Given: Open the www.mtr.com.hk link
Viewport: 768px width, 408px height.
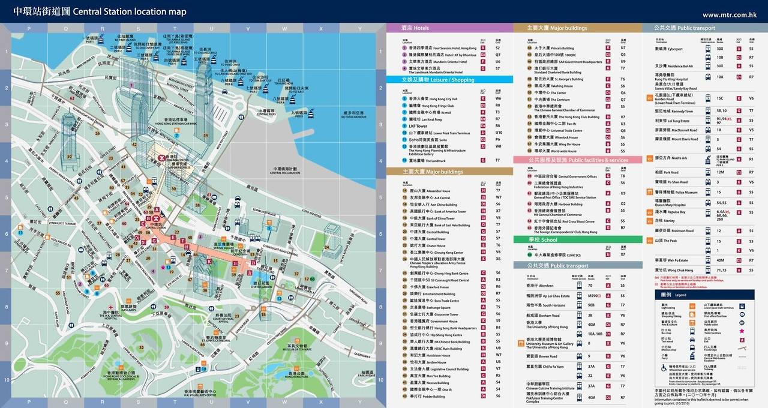Looking at the screenshot, I should [730, 13].
